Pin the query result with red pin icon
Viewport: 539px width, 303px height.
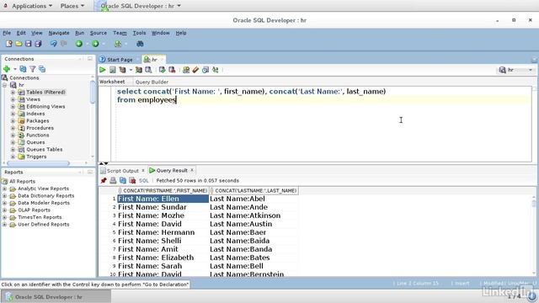[x=104, y=180]
